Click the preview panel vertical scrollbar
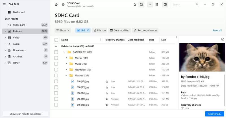This screenshot has height=118, width=226. (224, 90)
